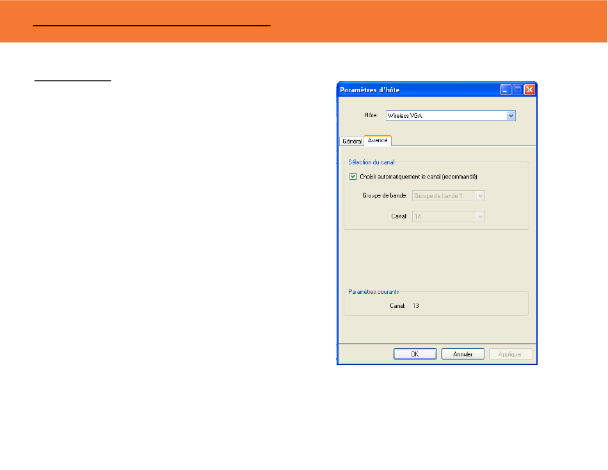The width and height of the screenshot is (608, 470).
Task: Expand the Canal 14 dropdown
Action: tap(480, 216)
